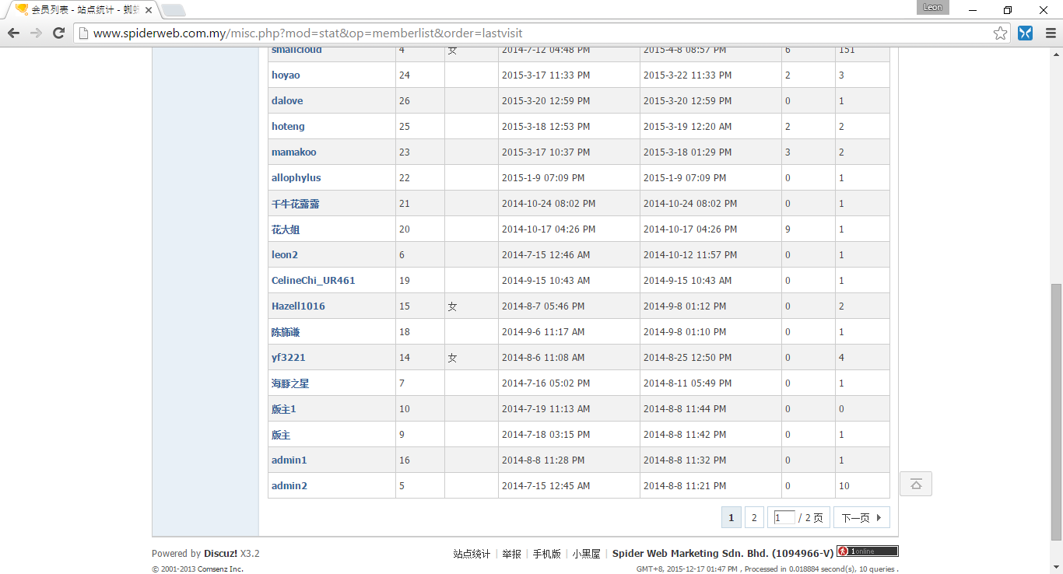
Task: Open member profile 花大姐
Action: coord(286,229)
